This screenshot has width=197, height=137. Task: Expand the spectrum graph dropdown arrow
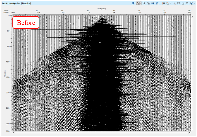pos(171,3)
